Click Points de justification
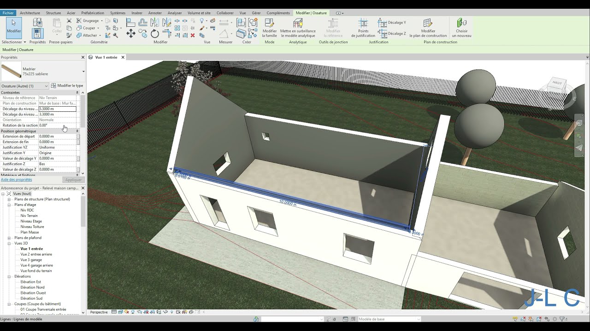Image resolution: width=590 pixels, height=331 pixels. tap(363, 28)
